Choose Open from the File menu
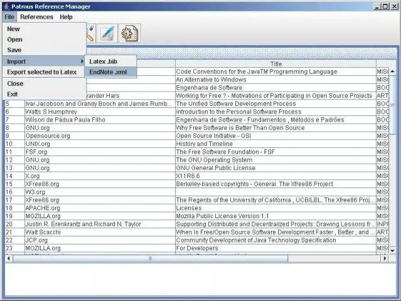Image resolution: width=401 pixels, height=301 pixels. coord(45,40)
